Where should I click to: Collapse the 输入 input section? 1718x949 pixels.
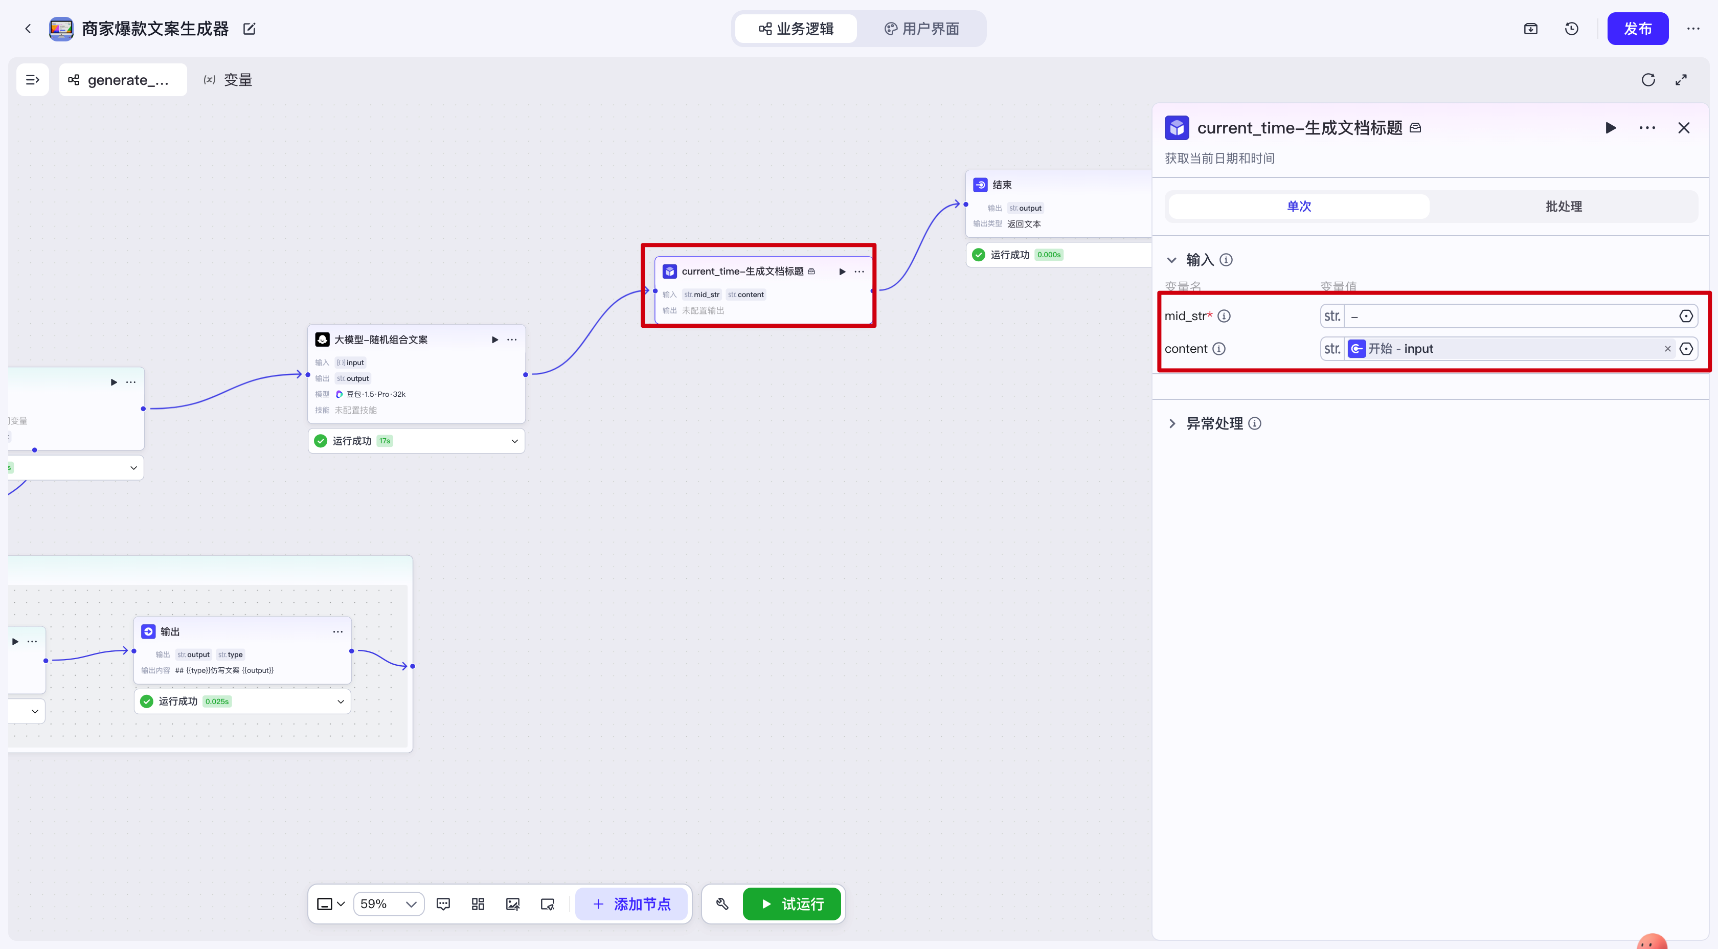point(1172,260)
